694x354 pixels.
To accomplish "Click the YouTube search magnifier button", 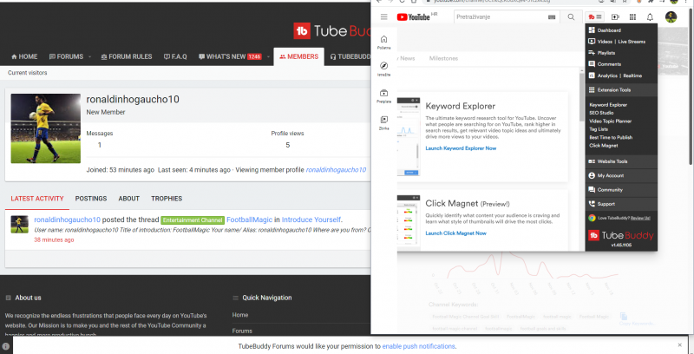I will [571, 16].
